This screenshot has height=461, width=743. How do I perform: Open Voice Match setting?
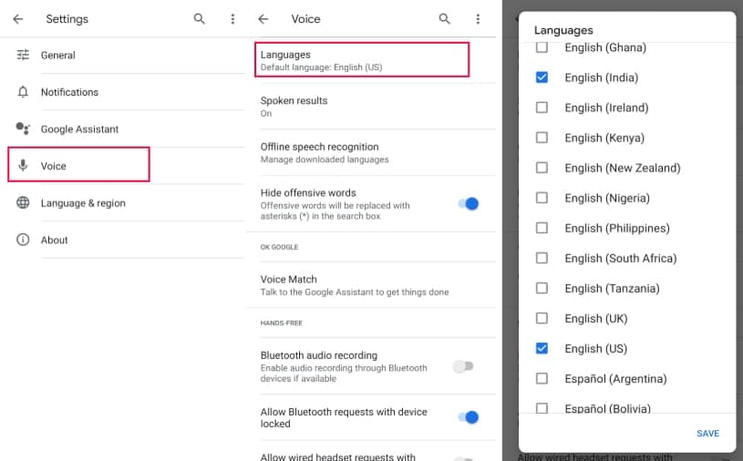(371, 285)
